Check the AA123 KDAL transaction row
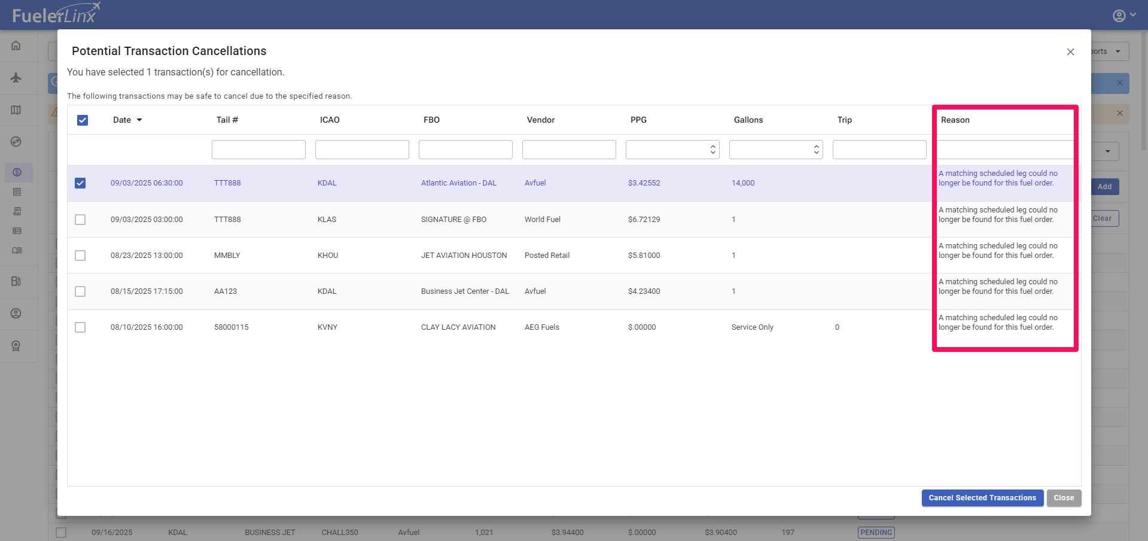The image size is (1148, 541). coord(80,291)
